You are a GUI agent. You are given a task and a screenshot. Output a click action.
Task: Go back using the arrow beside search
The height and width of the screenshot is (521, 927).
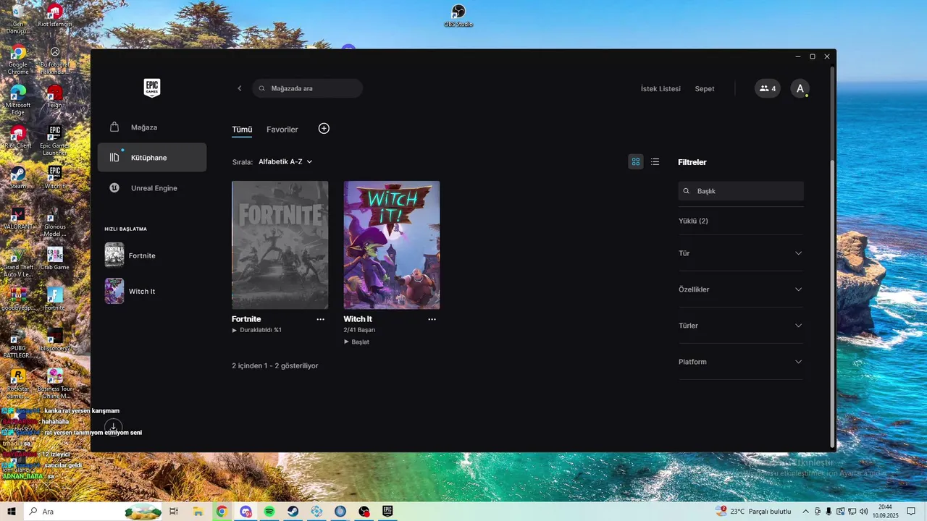point(240,88)
